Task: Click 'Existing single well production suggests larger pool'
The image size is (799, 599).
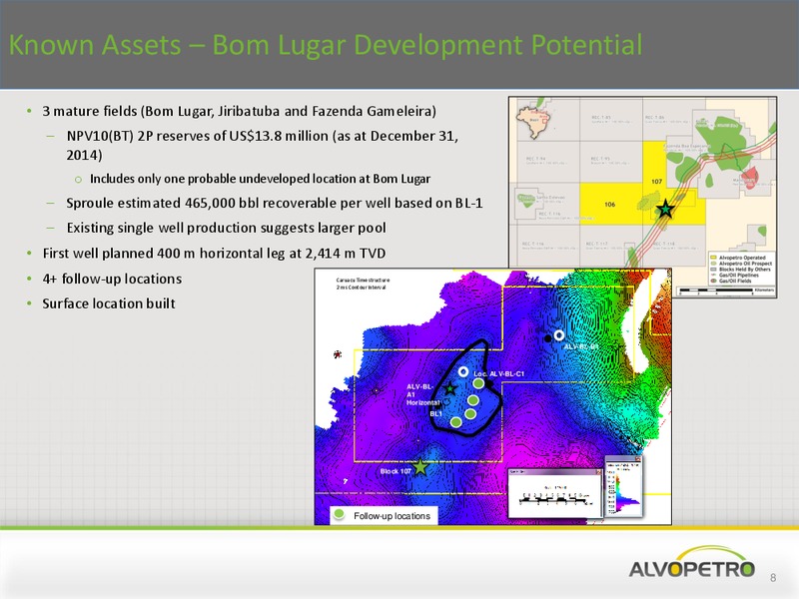Action: coord(226,228)
